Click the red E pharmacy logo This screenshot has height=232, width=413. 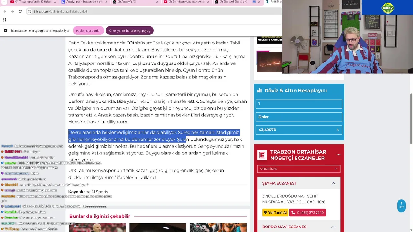tap(262, 155)
